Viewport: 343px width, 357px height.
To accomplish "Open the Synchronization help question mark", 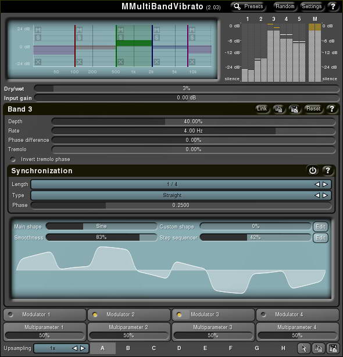I will point(328,170).
